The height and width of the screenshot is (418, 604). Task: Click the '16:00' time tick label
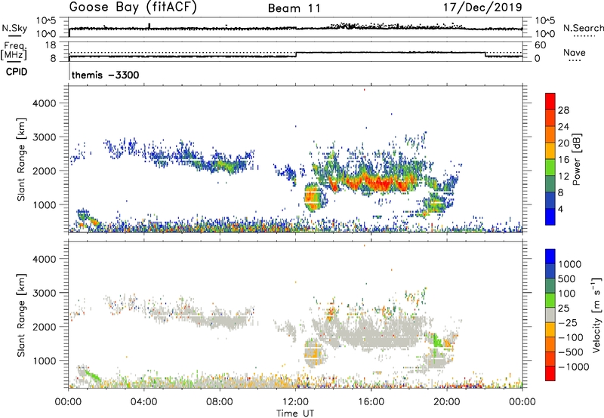click(x=371, y=402)
